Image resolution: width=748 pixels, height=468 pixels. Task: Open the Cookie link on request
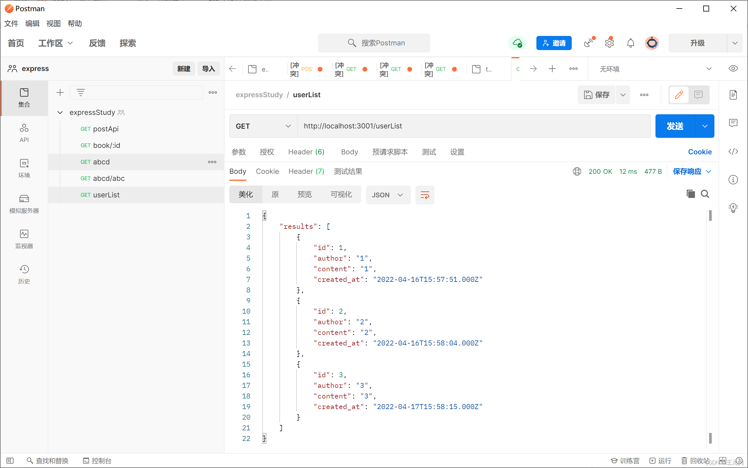coord(700,152)
